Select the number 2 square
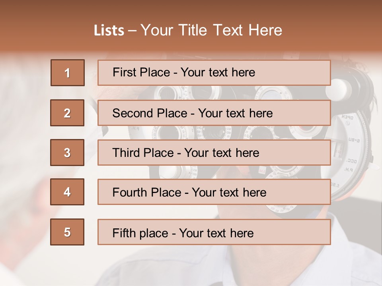 pos(67,113)
